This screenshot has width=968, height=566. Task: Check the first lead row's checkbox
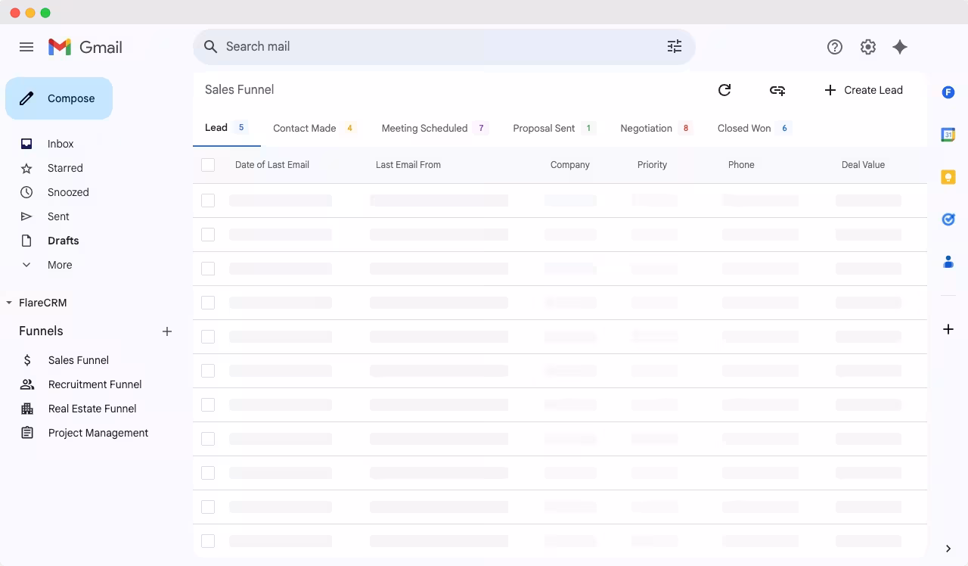pyautogui.click(x=208, y=201)
